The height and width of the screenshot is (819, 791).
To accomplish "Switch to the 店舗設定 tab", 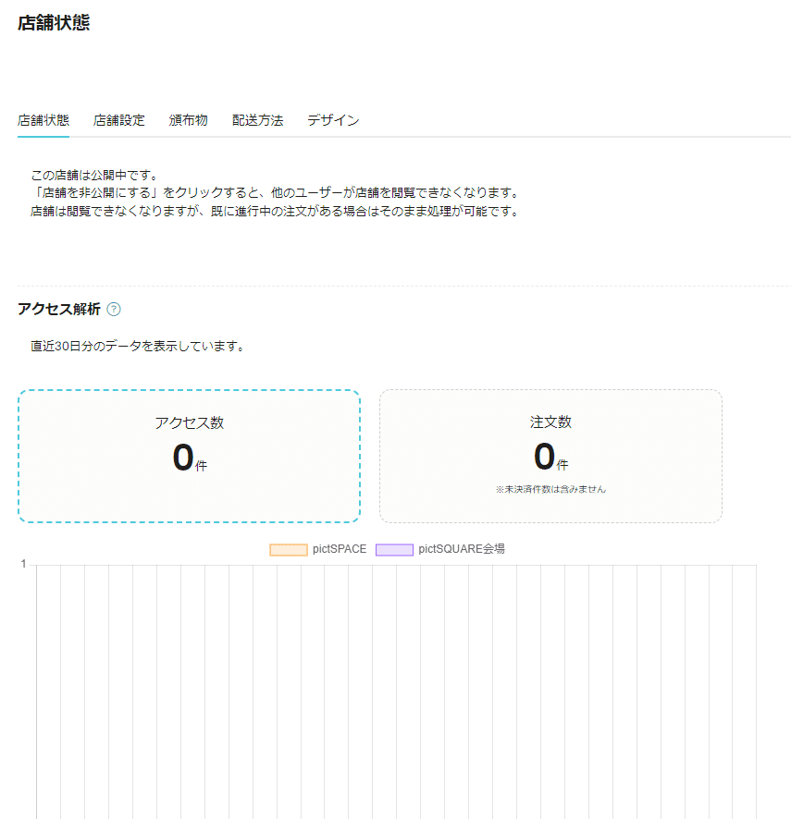I will 119,121.
